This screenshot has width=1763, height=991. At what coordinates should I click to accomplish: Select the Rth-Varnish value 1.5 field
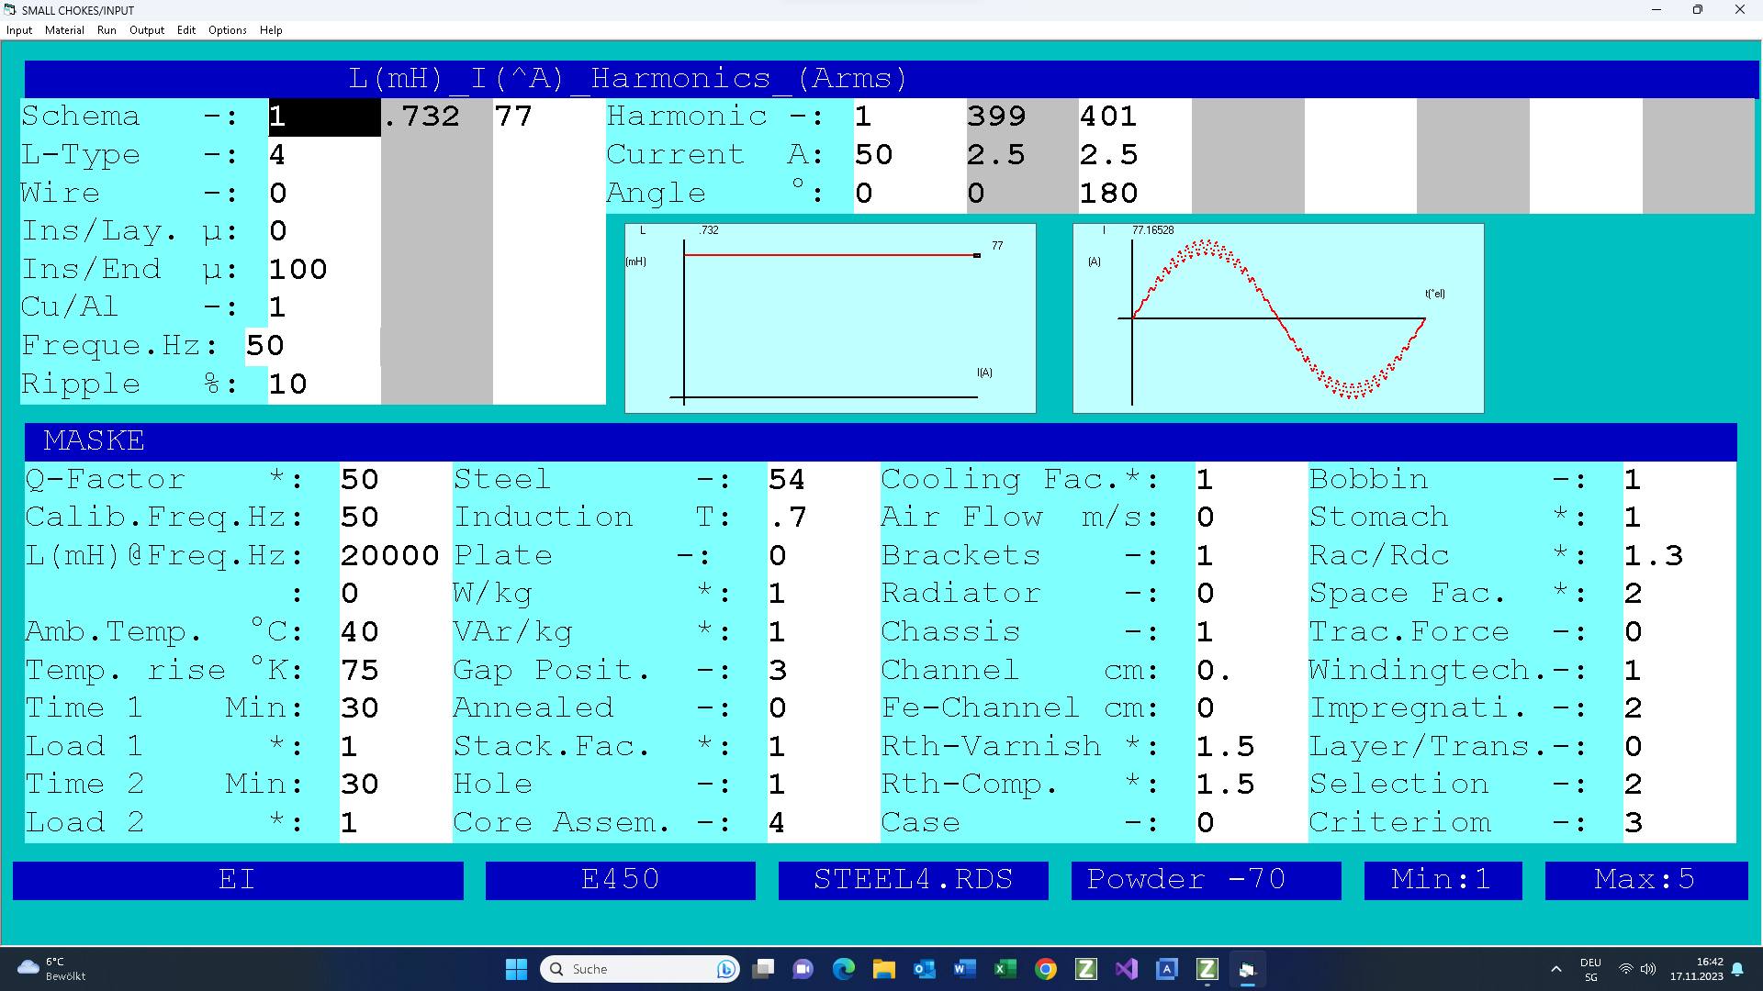[1251, 747]
